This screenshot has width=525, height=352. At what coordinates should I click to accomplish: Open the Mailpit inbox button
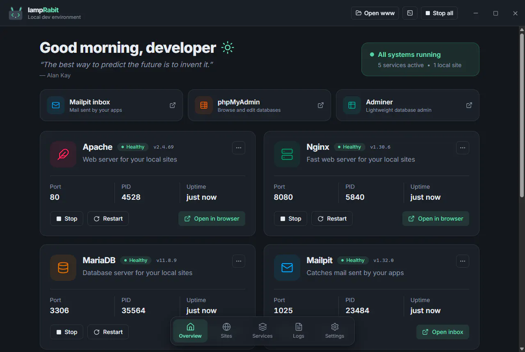[443, 332]
